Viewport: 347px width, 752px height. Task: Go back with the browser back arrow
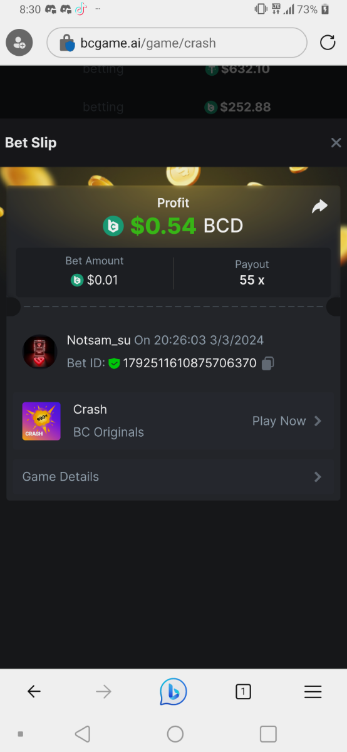point(34,691)
